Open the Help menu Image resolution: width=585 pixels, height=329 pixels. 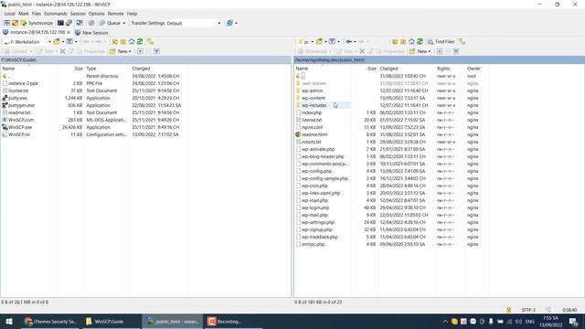132,14
